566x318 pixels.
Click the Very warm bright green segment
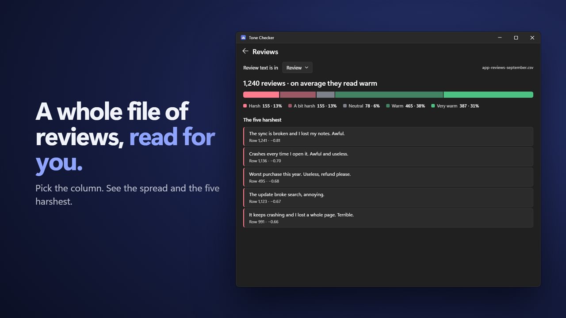pyautogui.click(x=488, y=95)
